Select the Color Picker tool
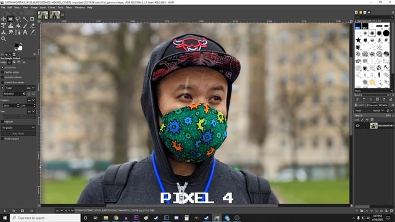 point(33,32)
